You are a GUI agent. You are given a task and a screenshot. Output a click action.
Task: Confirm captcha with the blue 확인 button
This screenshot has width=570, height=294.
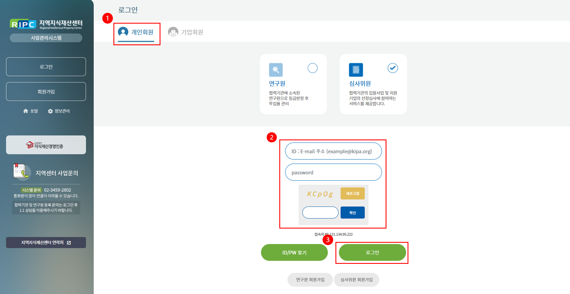(x=352, y=213)
